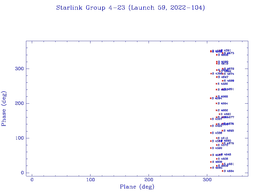Click the red marker beside S 4647

217,77
